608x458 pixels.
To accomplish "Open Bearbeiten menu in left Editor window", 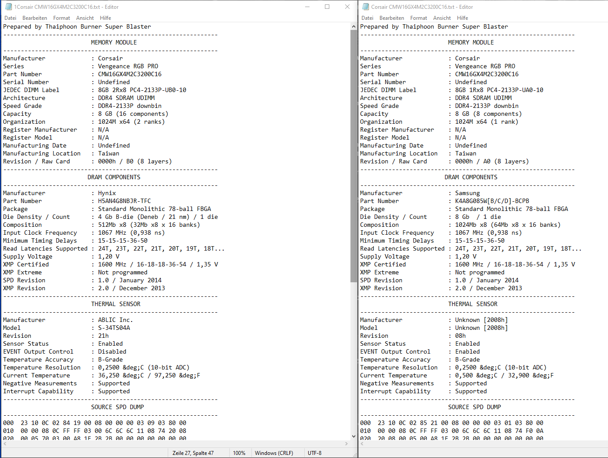I will [35, 18].
